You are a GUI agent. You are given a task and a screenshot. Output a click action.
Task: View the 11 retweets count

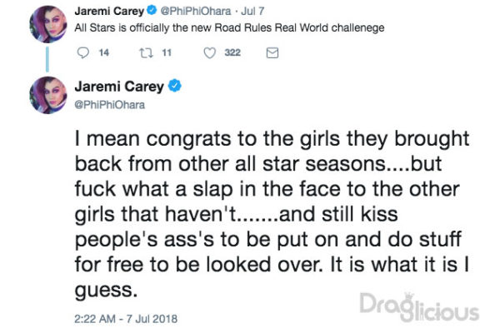pyautogui.click(x=167, y=52)
